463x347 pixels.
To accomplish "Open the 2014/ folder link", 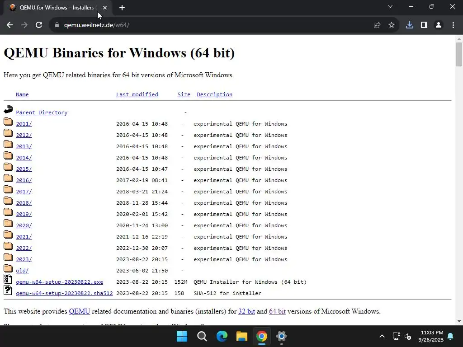I will (x=24, y=158).
